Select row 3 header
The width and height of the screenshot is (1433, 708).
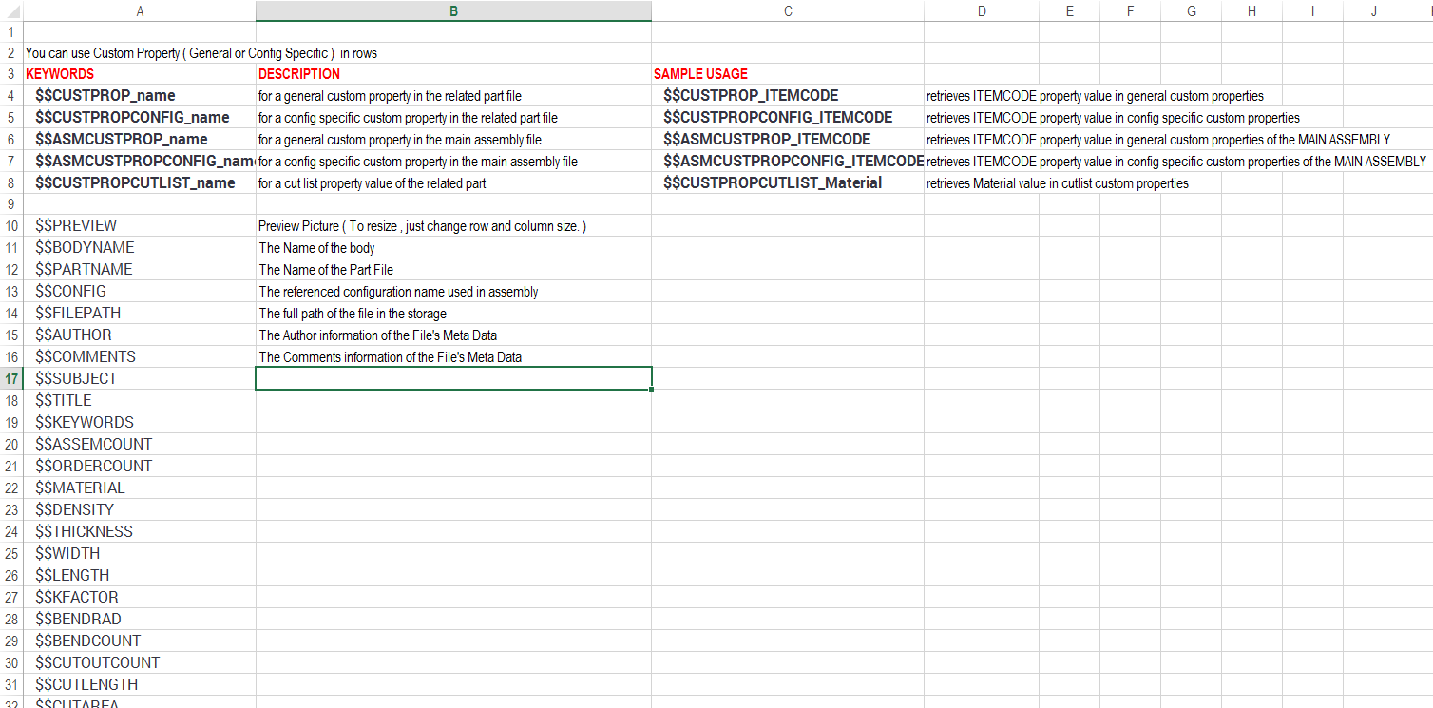11,73
